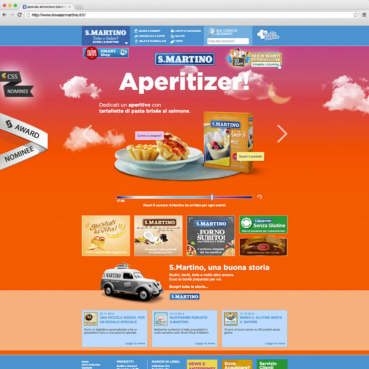369x369 pixels.
Task: Click the thumbnail of the 23 10 2014 news
Action: click(x=161, y=319)
